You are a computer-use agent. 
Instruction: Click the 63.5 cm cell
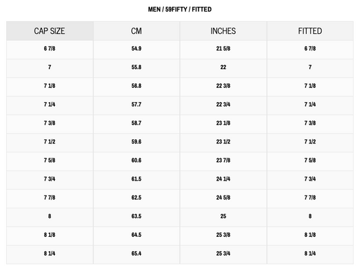coord(136,216)
